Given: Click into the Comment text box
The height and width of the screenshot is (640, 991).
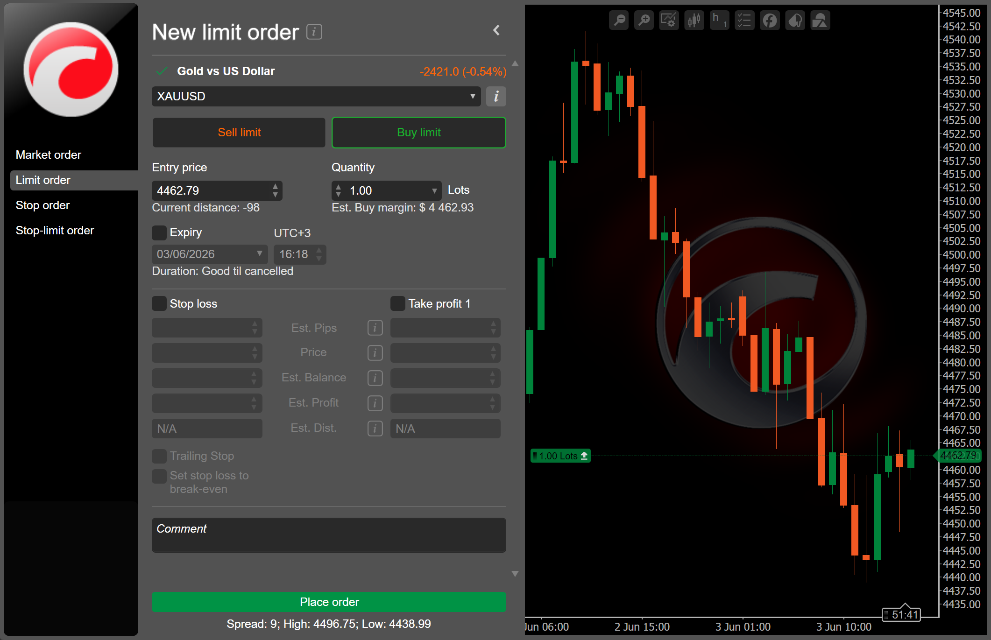Looking at the screenshot, I should [329, 535].
